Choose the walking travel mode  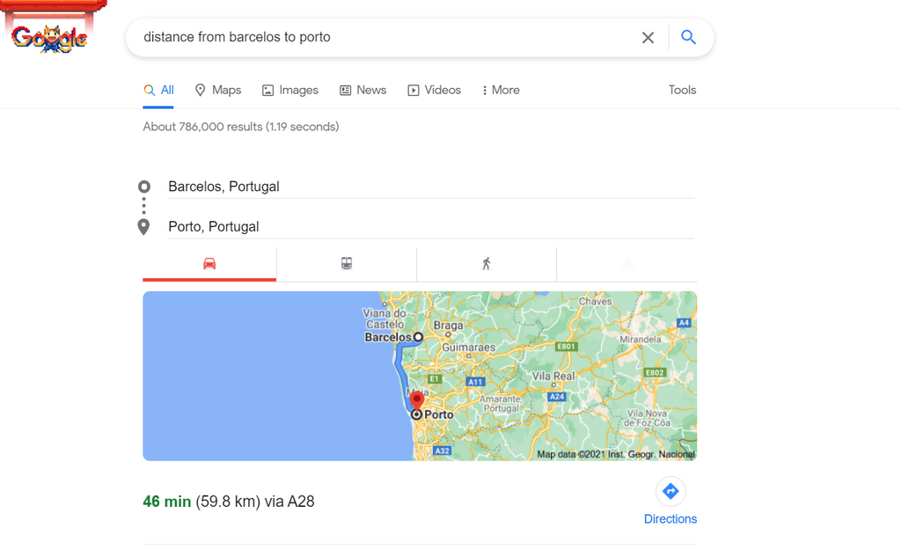(486, 264)
